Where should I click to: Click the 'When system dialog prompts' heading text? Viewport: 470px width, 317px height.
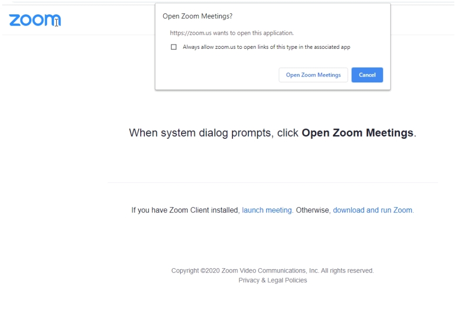213,133
